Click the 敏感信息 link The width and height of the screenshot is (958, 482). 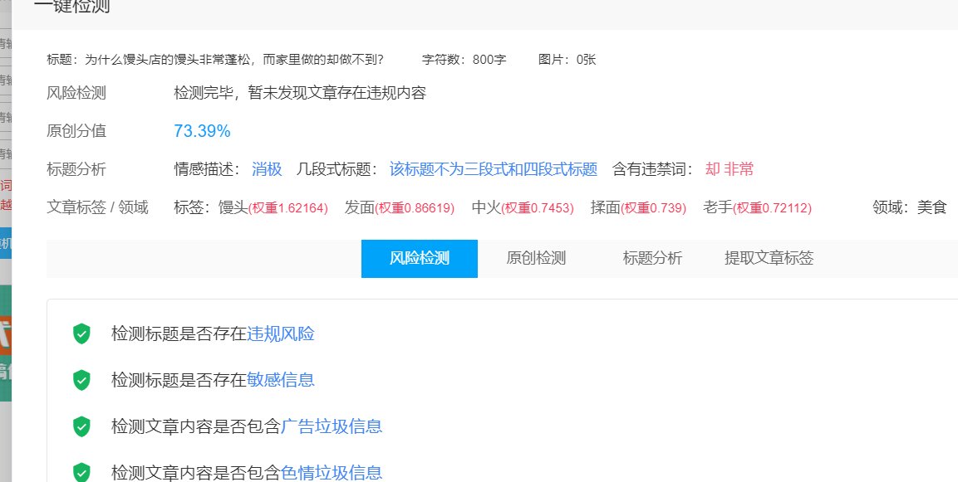click(x=281, y=380)
